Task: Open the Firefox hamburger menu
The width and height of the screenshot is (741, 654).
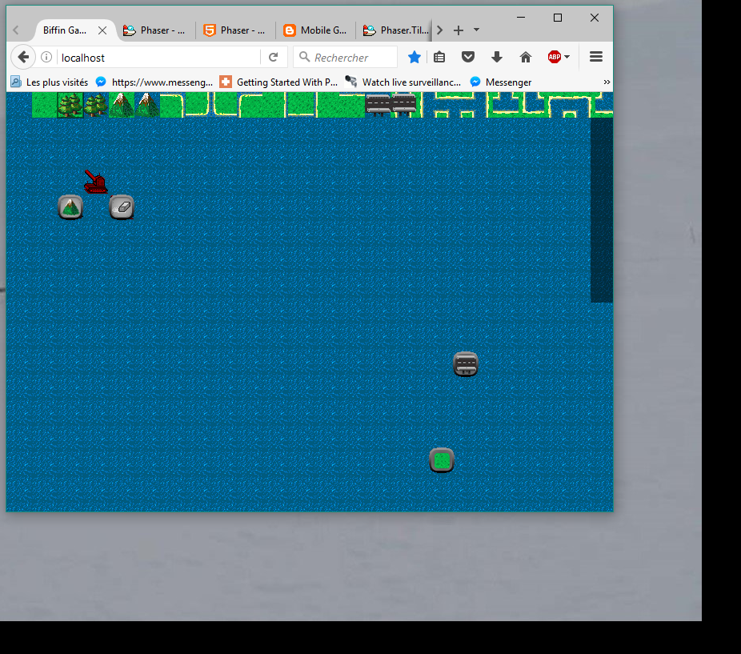Action: [595, 57]
